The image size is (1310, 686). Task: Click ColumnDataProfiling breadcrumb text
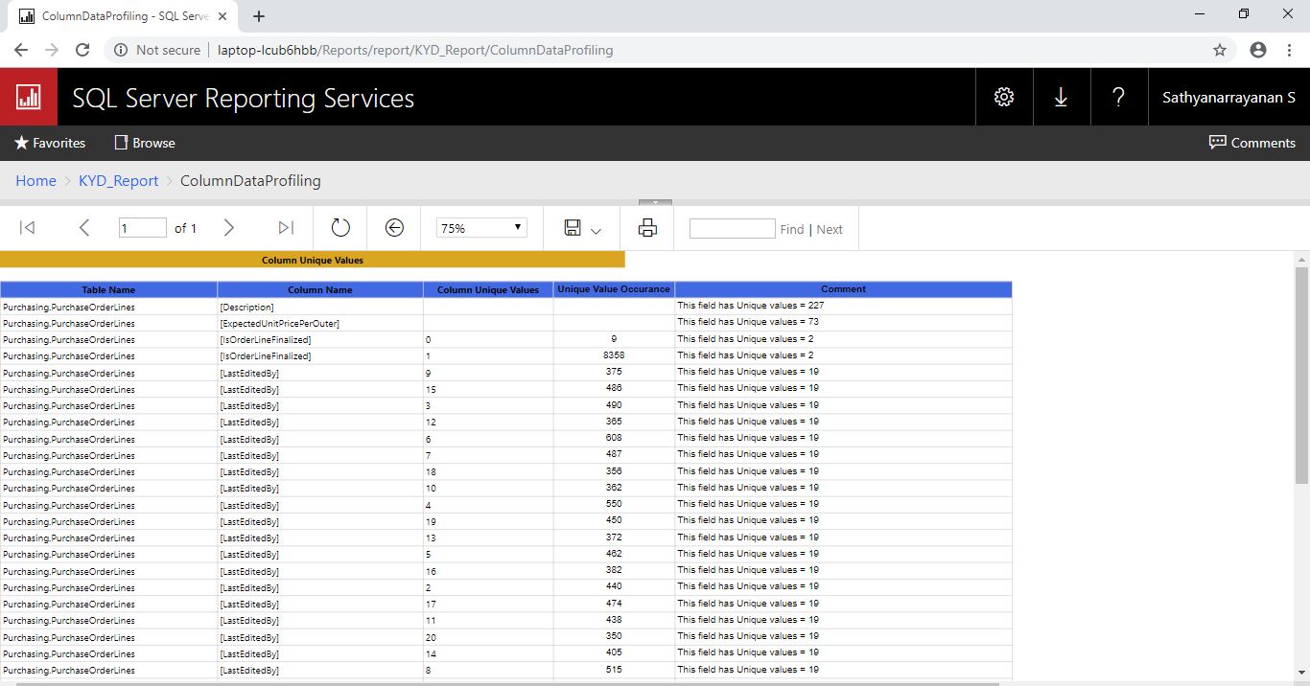[250, 180]
